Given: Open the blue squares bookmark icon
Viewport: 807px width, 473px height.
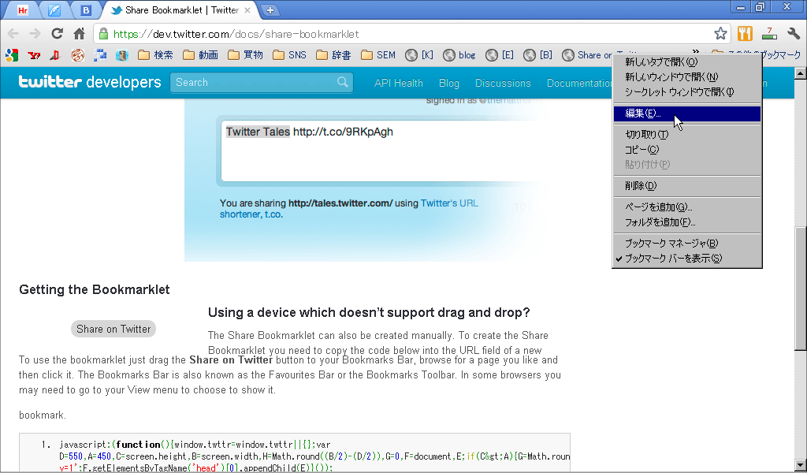Looking at the screenshot, I should click(x=100, y=55).
